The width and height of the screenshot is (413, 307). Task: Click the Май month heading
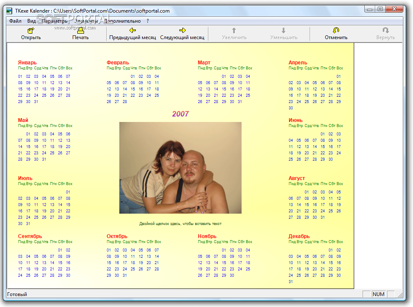(x=23, y=120)
